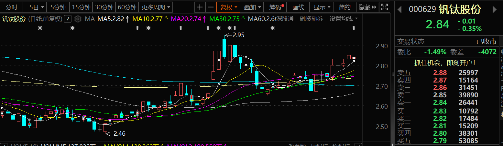Toggle the 筹码 chip distribution panel
Screen dimensions: 503x146
(275, 7)
